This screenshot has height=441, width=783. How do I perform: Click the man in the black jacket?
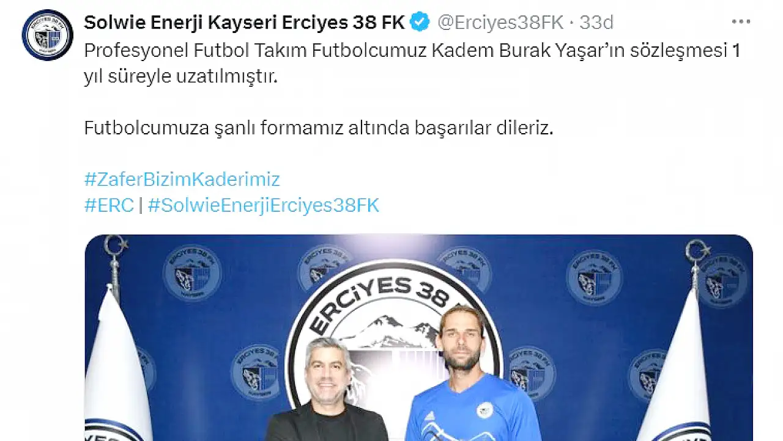point(327,390)
